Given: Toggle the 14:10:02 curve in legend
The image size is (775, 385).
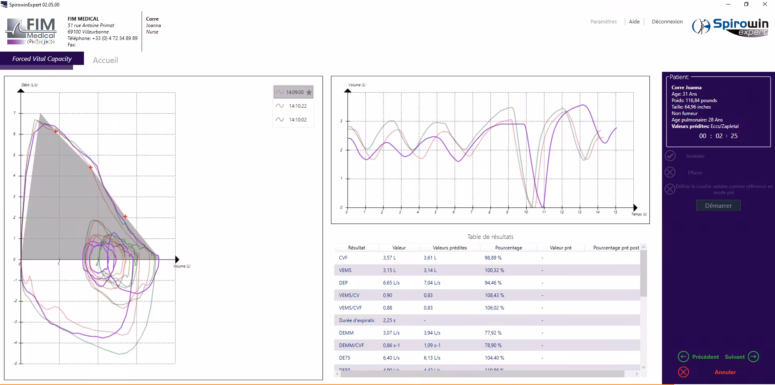Looking at the screenshot, I should tap(293, 120).
